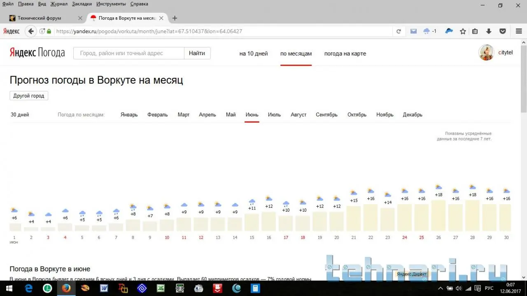Close the 'Погода в Воркуте' tab
This screenshot has height=296, width=527.
click(161, 18)
